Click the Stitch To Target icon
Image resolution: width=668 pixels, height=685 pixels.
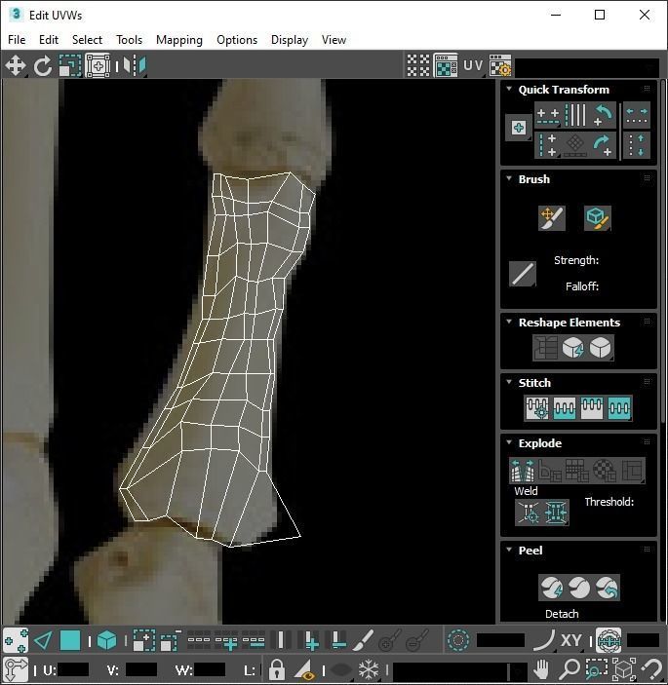pos(537,408)
